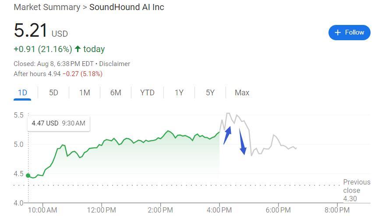Select the 1D time range tab

click(22, 93)
